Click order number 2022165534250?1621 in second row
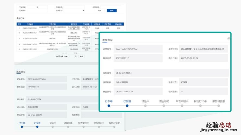This screenshot has width=241, height=135. (x=30, y=33)
